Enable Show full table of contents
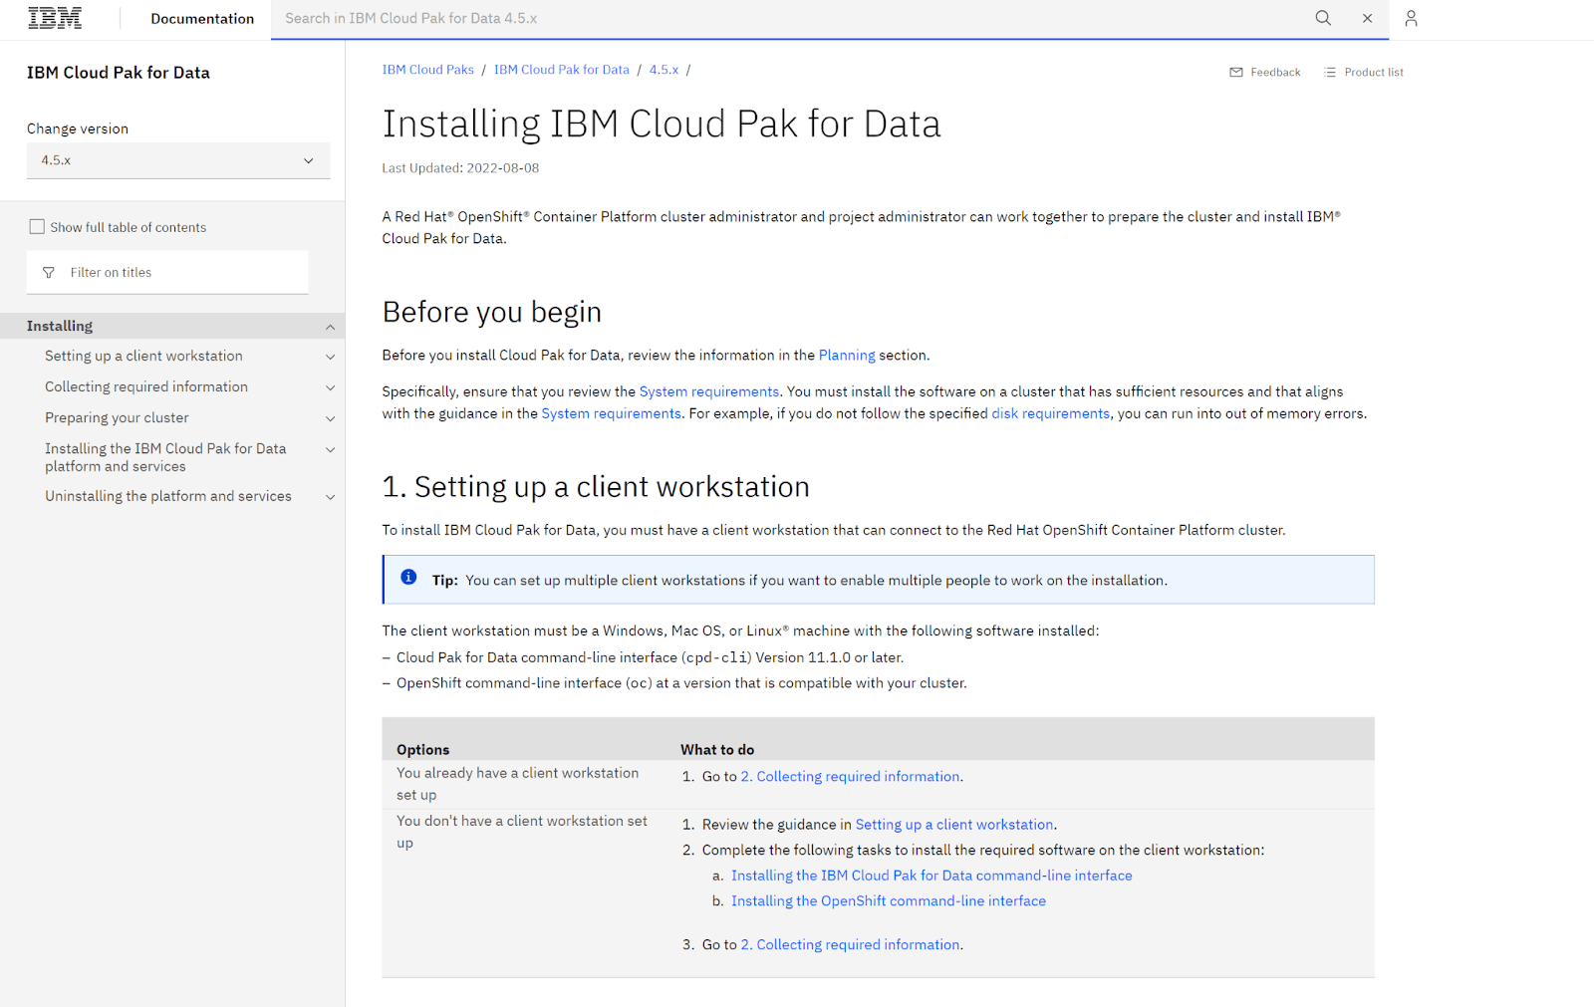The height and width of the screenshot is (1007, 1594). pyautogui.click(x=37, y=227)
